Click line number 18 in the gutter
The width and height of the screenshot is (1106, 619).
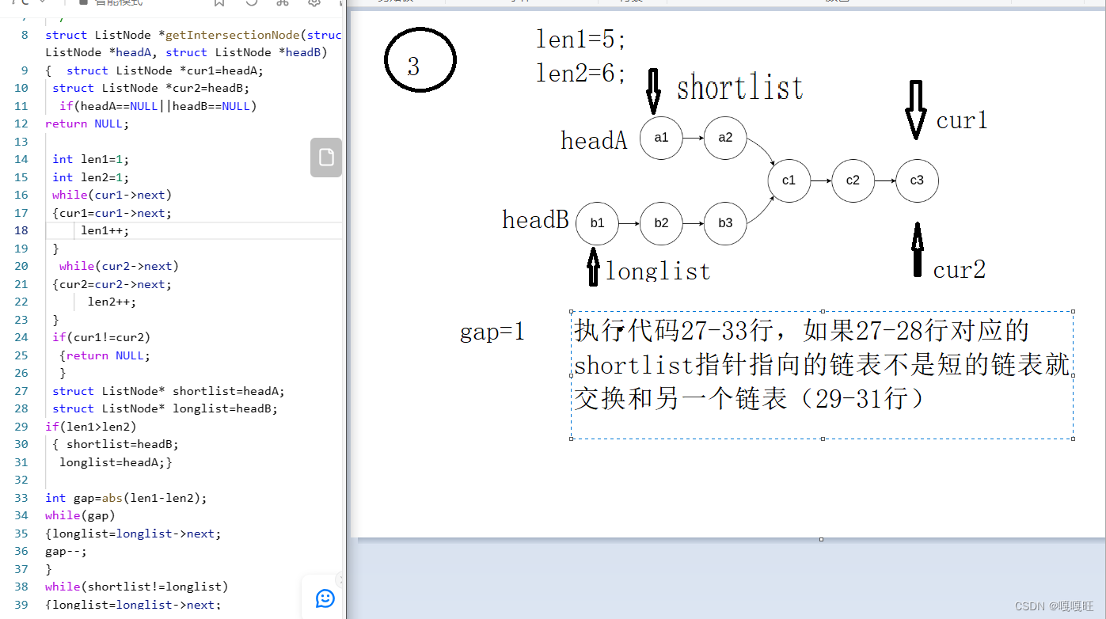(21, 230)
